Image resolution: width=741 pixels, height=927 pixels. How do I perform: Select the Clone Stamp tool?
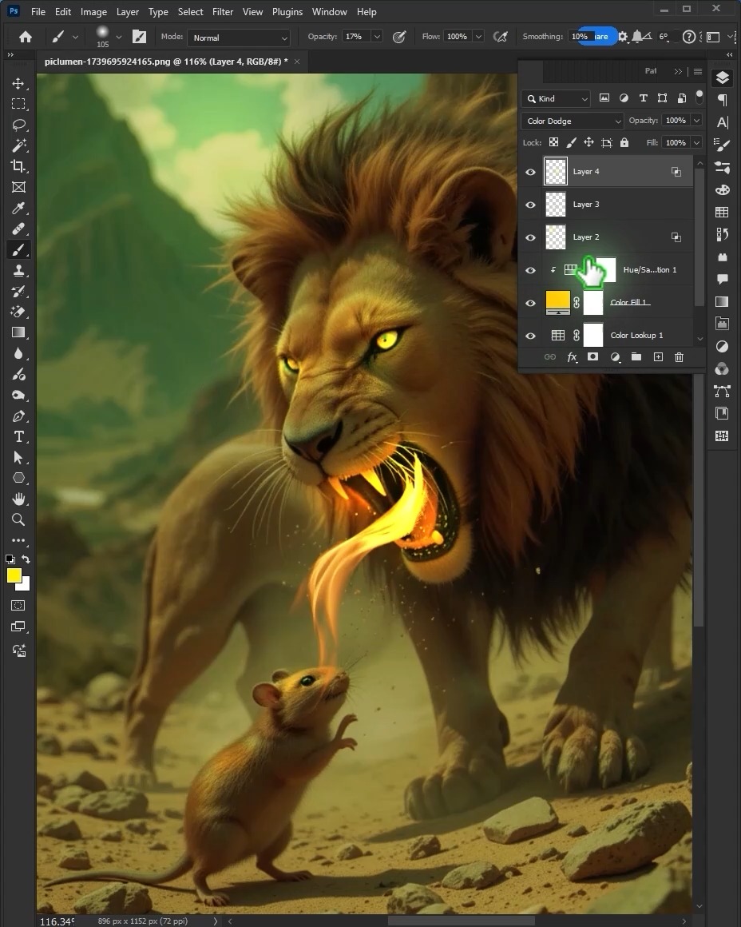[x=18, y=270]
